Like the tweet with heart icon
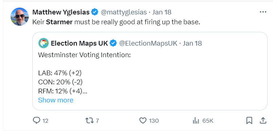Screen dimensions: 273x131 pyautogui.click(x=143, y=121)
